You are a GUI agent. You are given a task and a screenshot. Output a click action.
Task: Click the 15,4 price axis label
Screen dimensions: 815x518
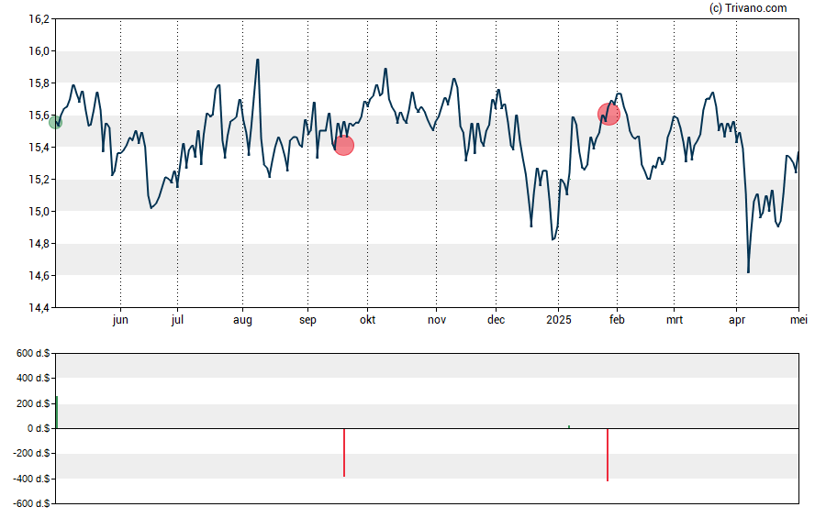click(x=39, y=148)
